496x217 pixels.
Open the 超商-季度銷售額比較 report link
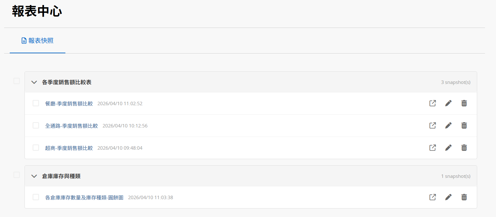[x=69, y=148]
